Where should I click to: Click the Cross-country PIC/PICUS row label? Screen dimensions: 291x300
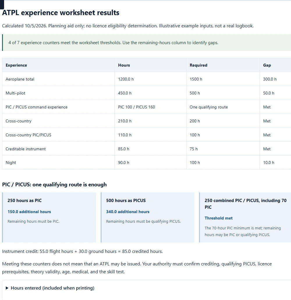28,135
